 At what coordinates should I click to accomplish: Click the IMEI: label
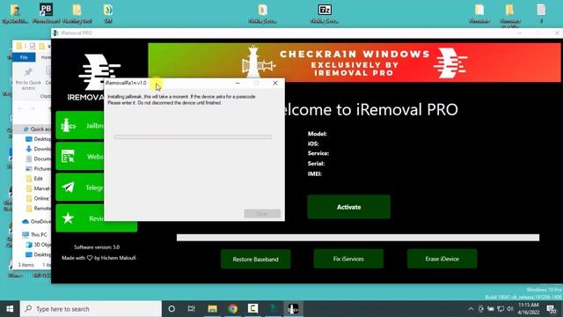(315, 174)
